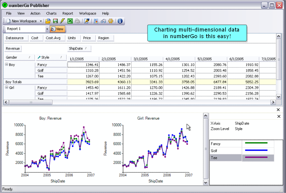Image resolution: width=286 pixels, height=193 pixels.
Task: Close the legend panel with its X
Action: tap(279, 117)
